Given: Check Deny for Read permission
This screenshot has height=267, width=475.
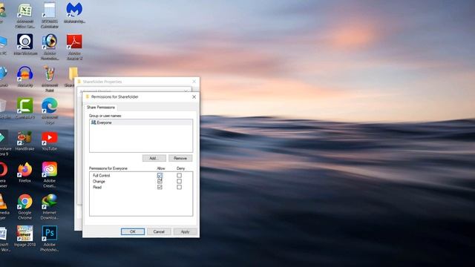Looking at the screenshot, I should click(x=179, y=187).
